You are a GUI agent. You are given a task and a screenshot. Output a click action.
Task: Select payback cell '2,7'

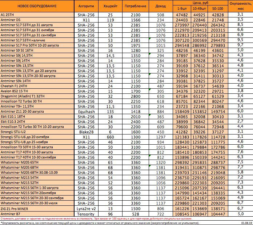(x=240, y=121)
